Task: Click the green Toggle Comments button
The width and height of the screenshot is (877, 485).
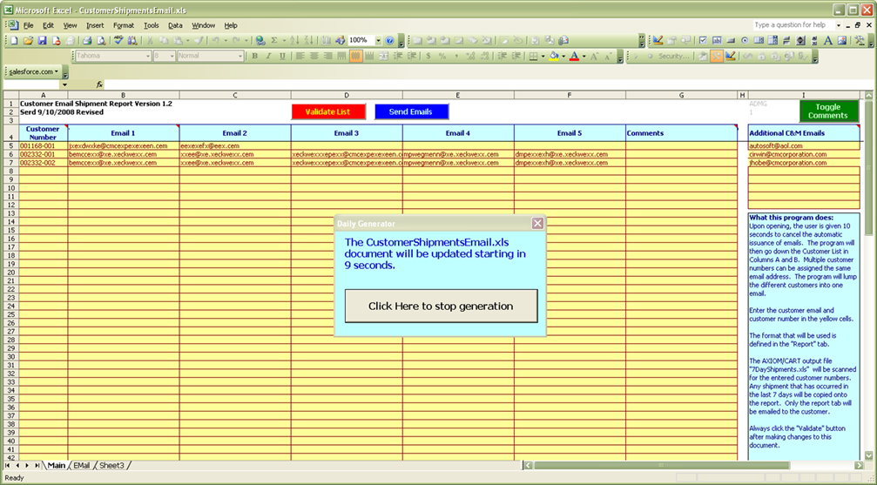Action: [x=827, y=111]
